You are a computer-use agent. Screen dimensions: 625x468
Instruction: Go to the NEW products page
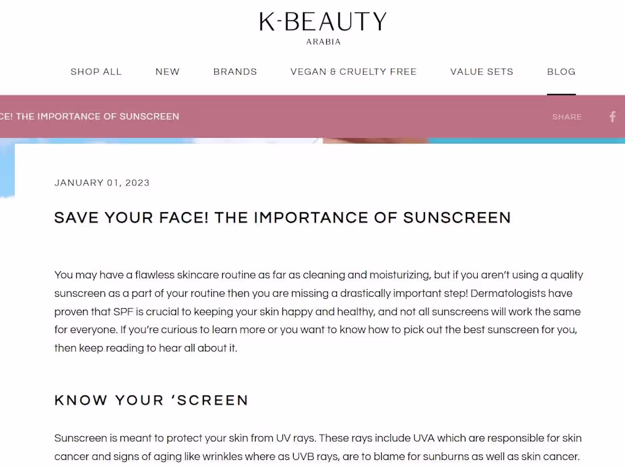point(168,72)
